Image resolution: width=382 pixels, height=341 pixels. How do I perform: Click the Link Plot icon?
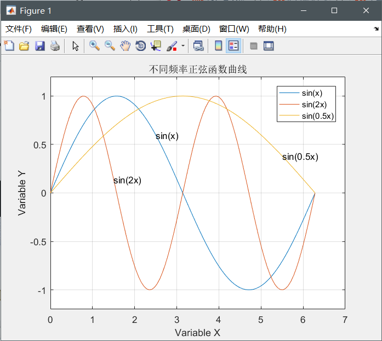[198, 46]
